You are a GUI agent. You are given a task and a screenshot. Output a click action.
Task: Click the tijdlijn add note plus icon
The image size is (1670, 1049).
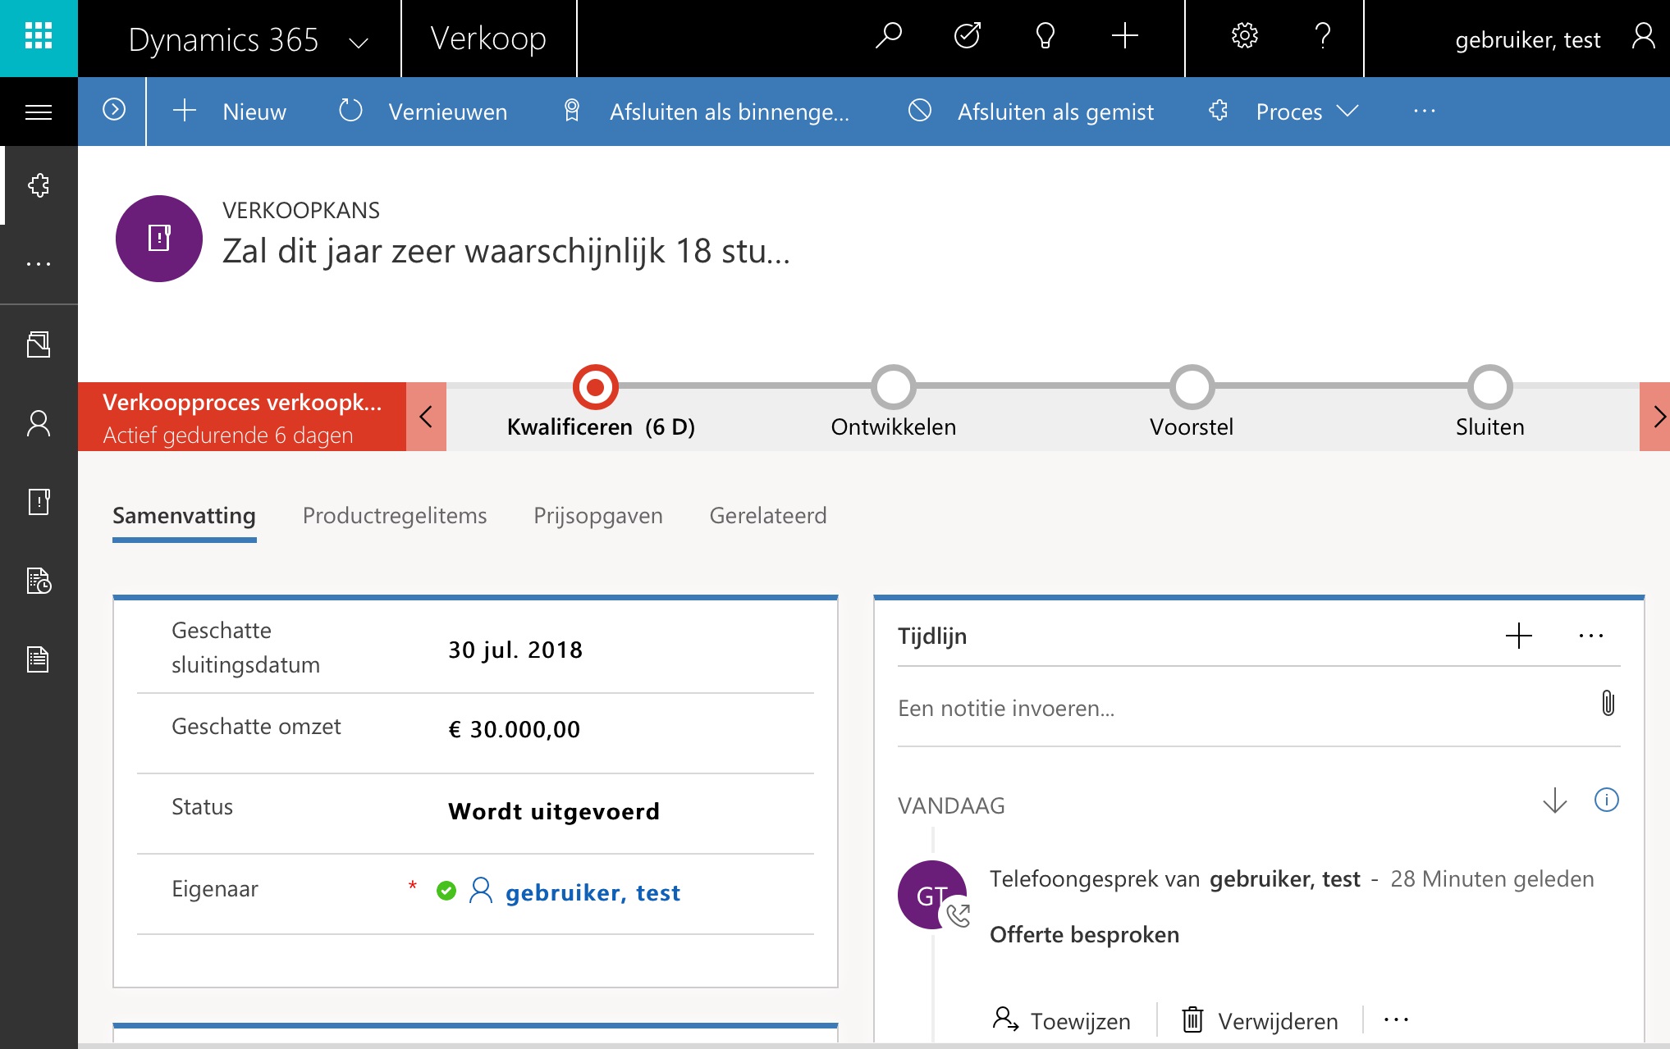pos(1517,635)
